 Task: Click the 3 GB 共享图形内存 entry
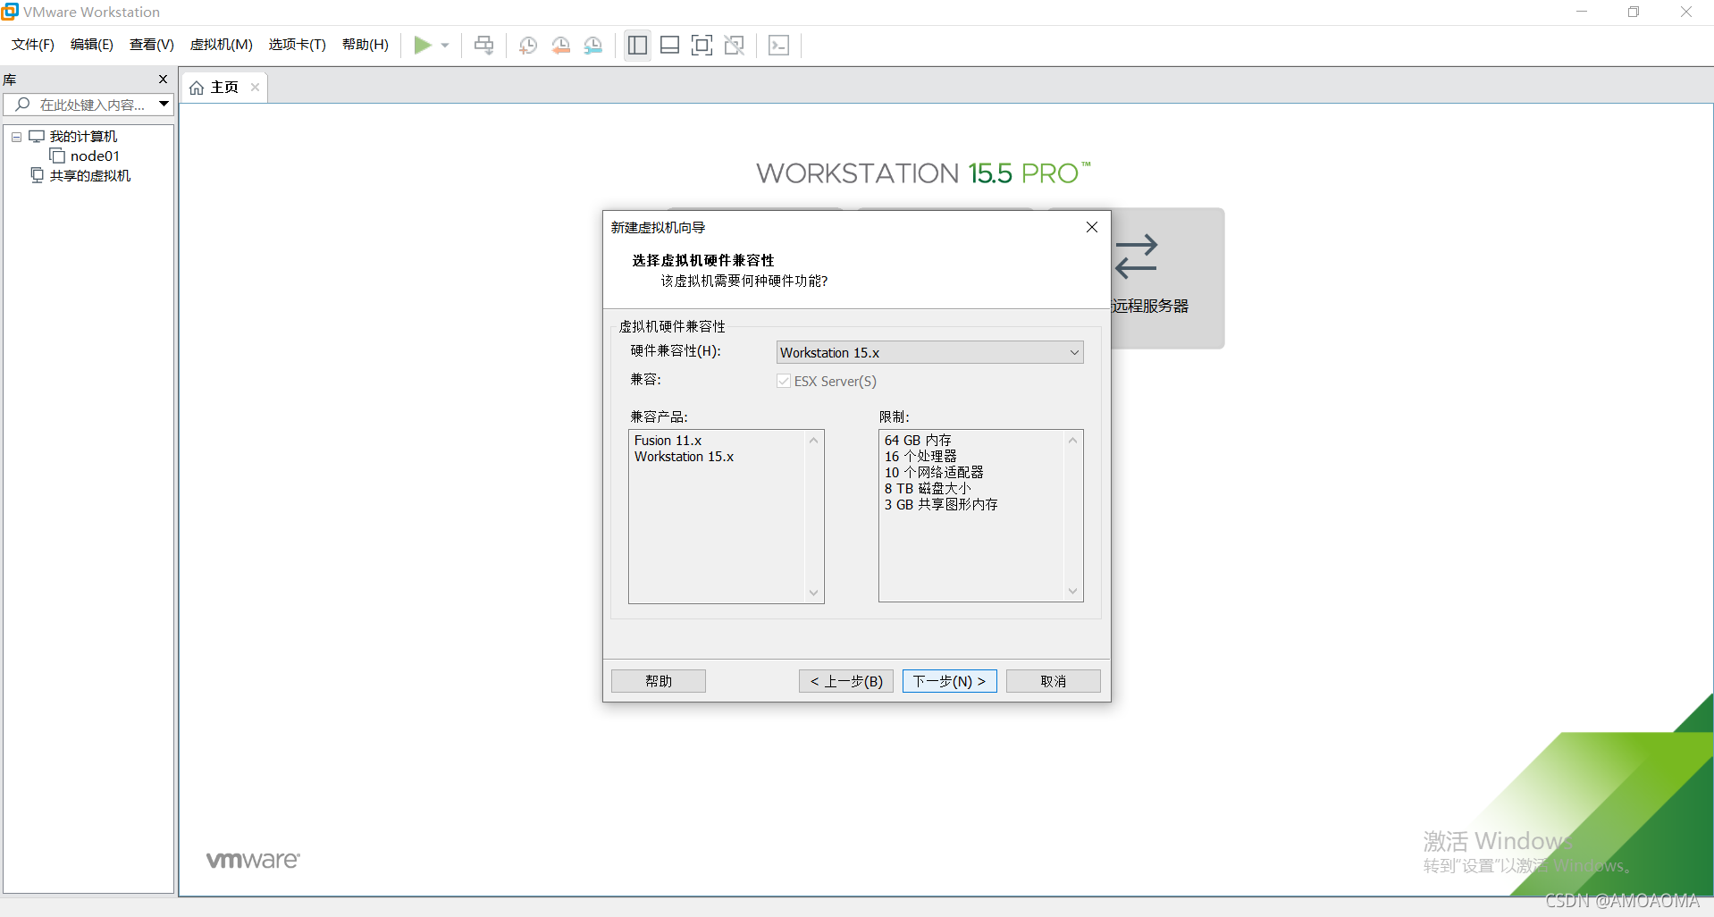coord(941,505)
